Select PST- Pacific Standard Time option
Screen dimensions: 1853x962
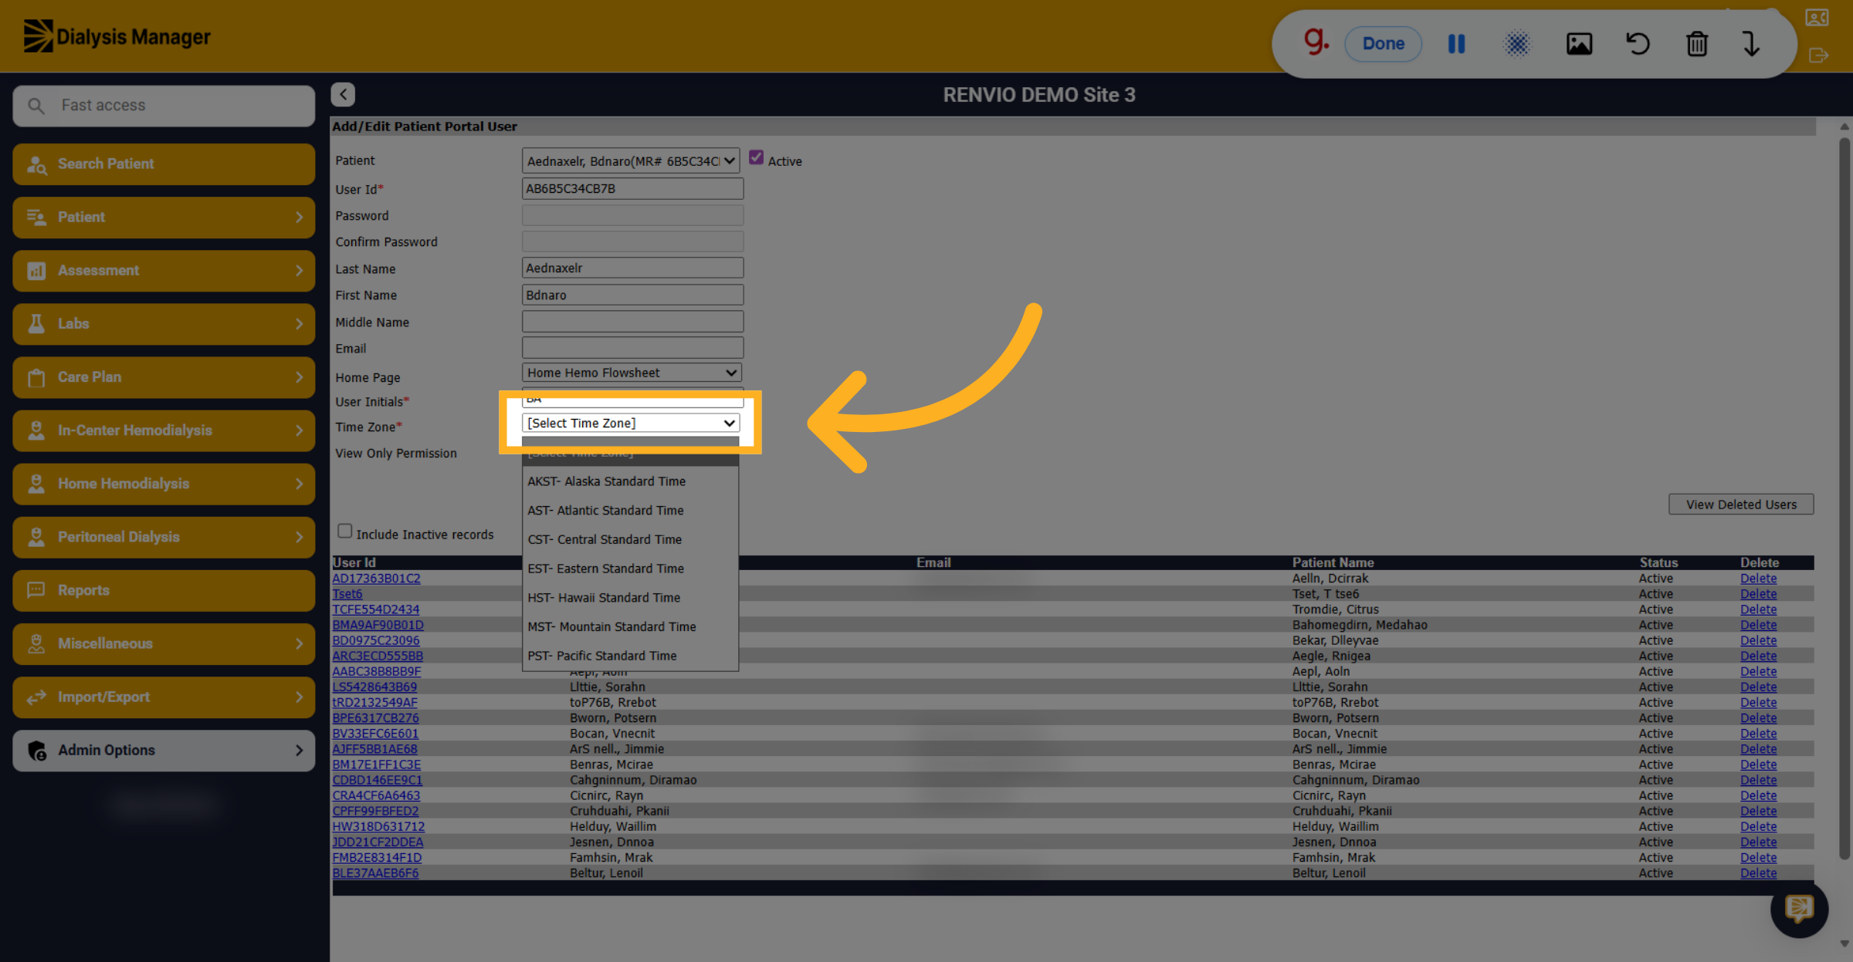630,656
